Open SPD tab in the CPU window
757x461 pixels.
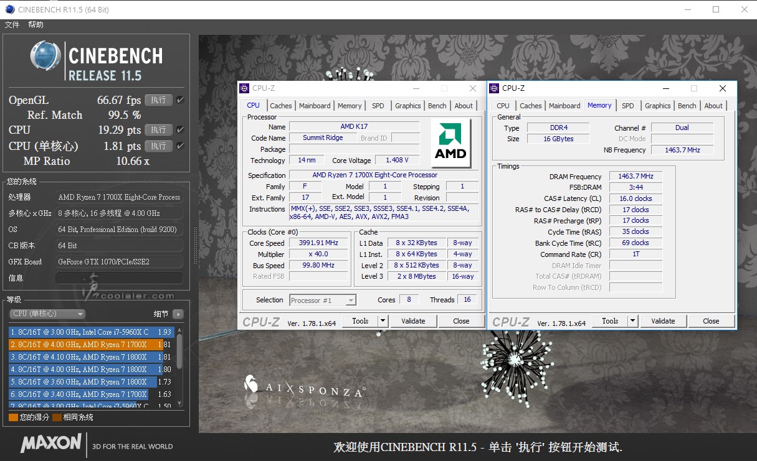(x=378, y=106)
